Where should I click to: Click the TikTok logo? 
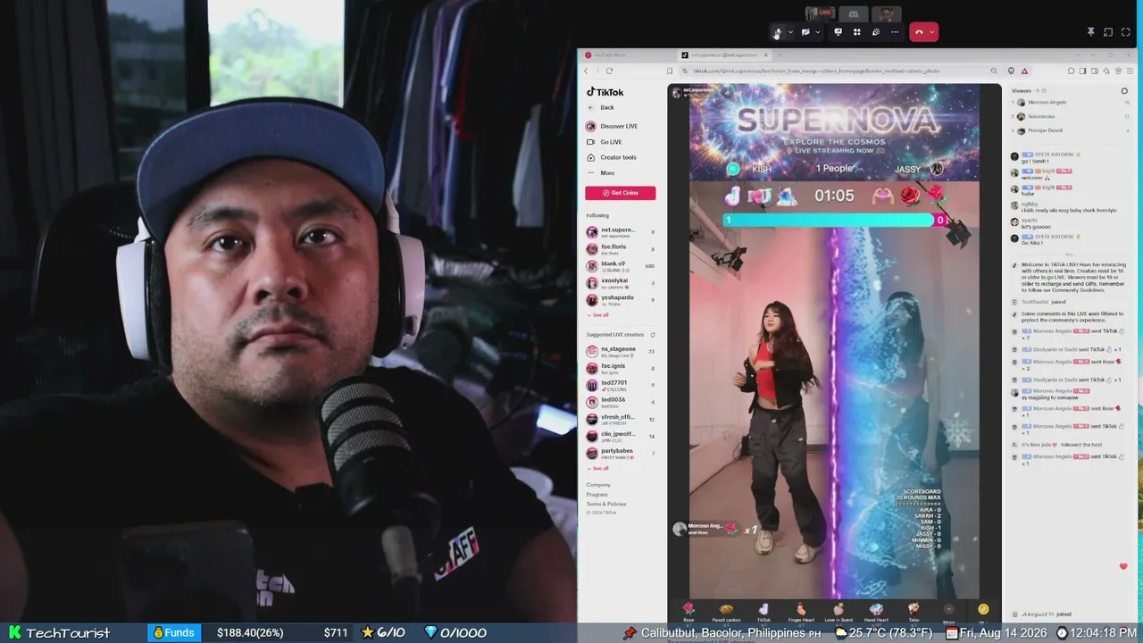pos(605,92)
